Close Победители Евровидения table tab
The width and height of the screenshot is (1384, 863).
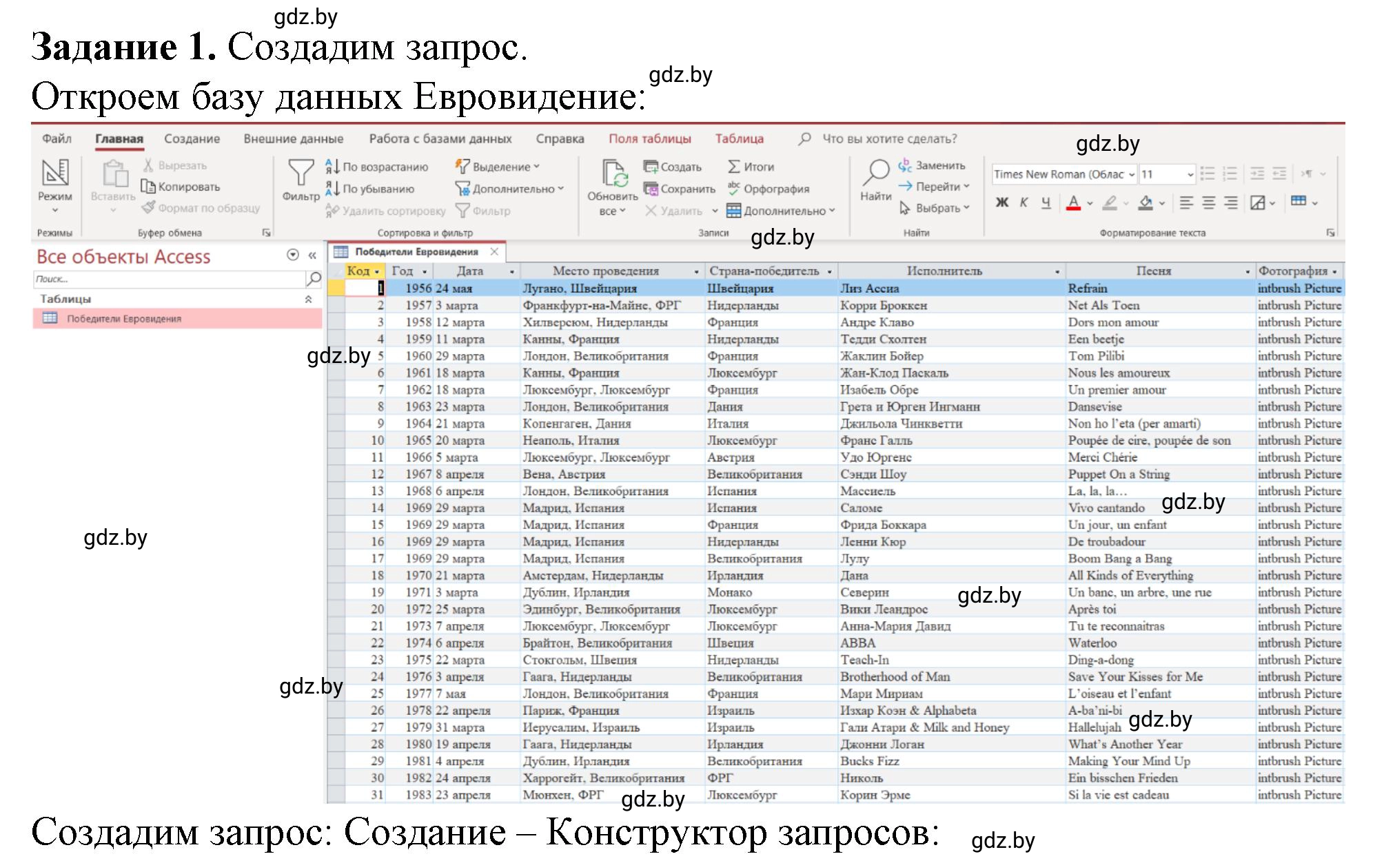pos(494,251)
